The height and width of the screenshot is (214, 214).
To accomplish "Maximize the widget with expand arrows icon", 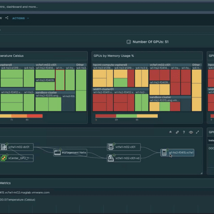I will [x=198, y=132].
